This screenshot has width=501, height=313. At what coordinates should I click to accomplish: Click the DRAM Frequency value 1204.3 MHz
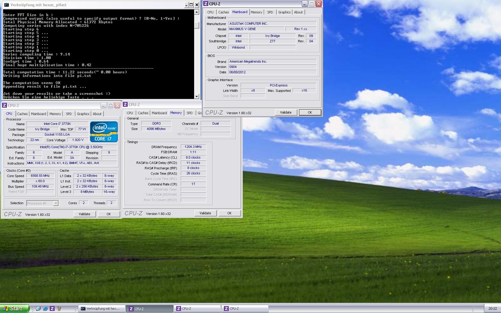point(193,147)
